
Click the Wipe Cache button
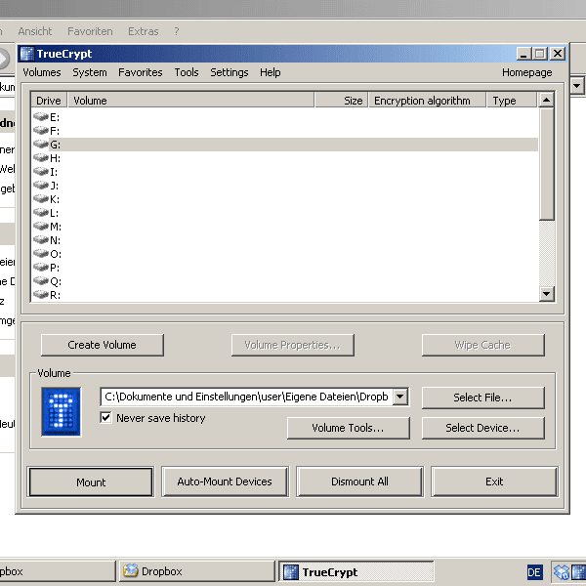(482, 345)
